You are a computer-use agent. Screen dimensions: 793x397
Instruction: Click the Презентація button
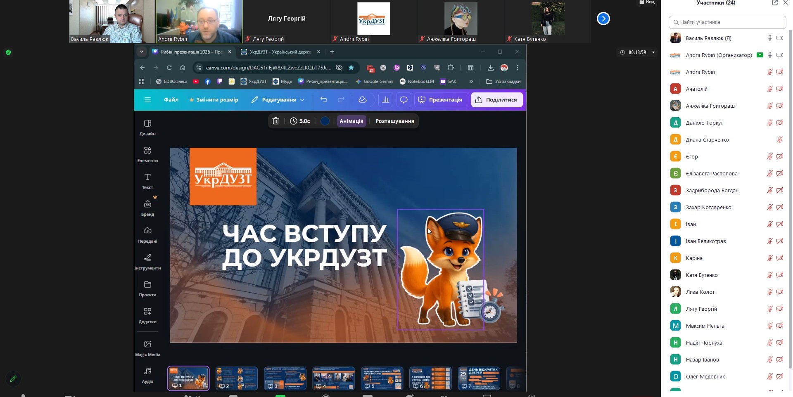tap(441, 99)
